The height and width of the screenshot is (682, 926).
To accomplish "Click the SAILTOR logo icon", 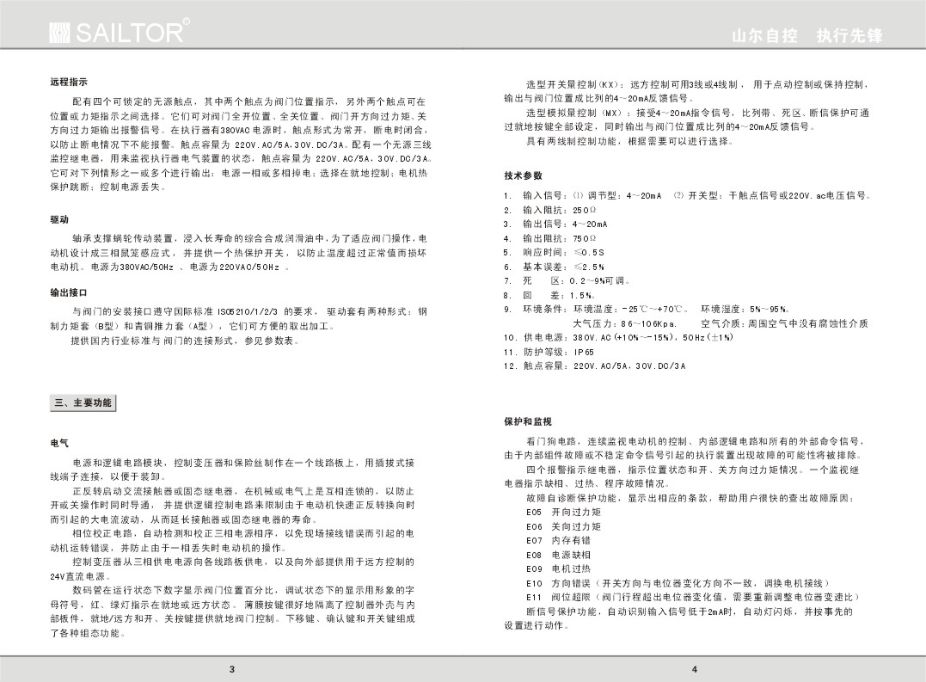I will tap(59, 33).
